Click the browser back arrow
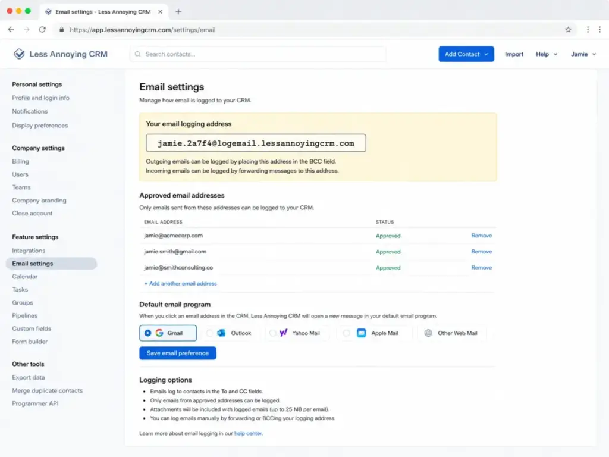 11,30
